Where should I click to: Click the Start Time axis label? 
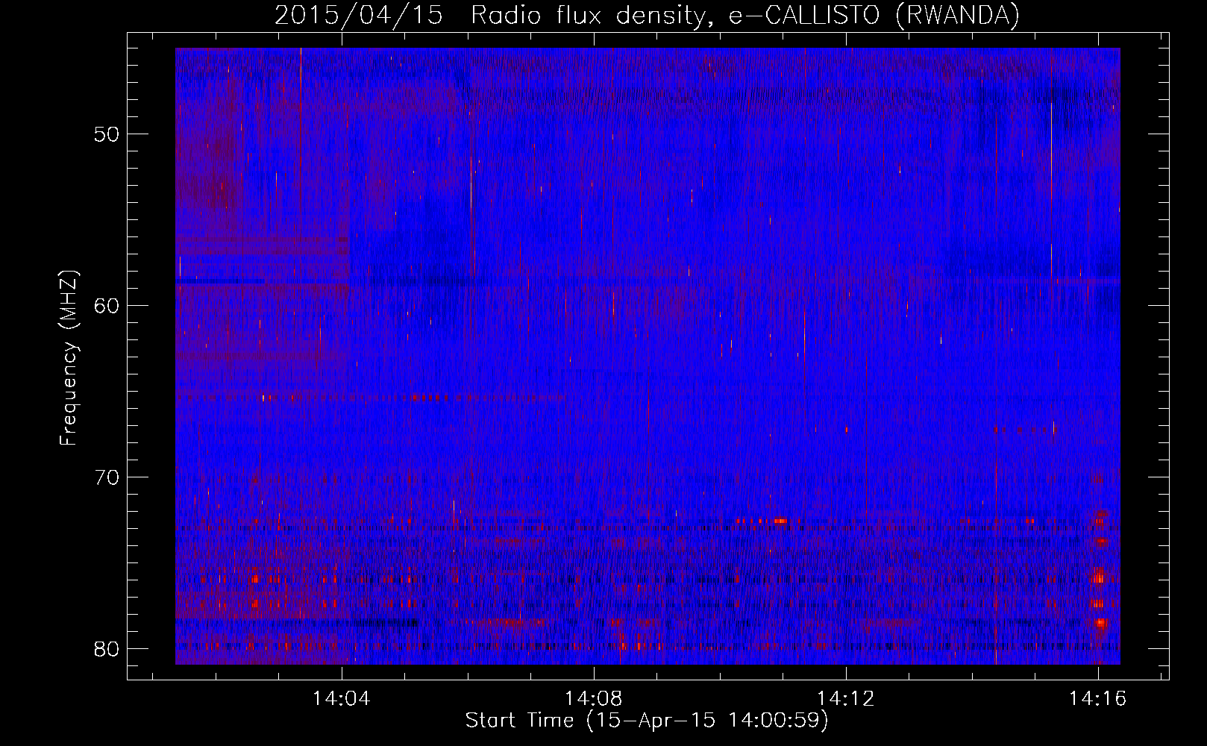pyautogui.click(x=647, y=721)
